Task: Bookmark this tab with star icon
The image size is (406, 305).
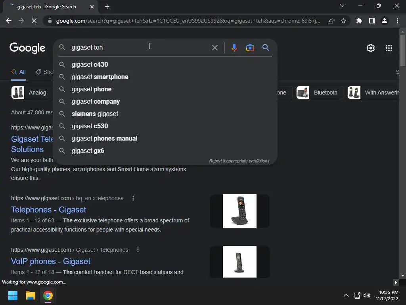Action: [x=343, y=21]
